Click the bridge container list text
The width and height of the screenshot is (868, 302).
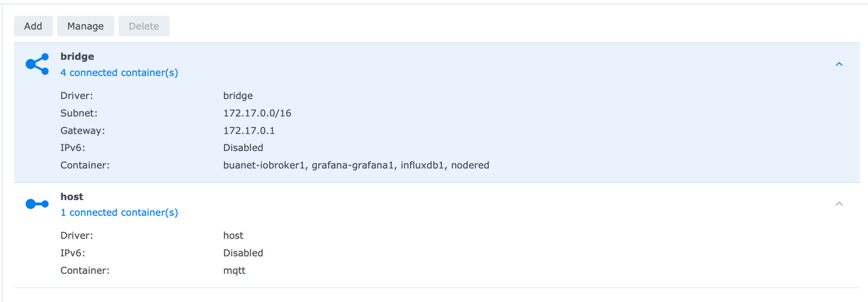[x=356, y=165]
